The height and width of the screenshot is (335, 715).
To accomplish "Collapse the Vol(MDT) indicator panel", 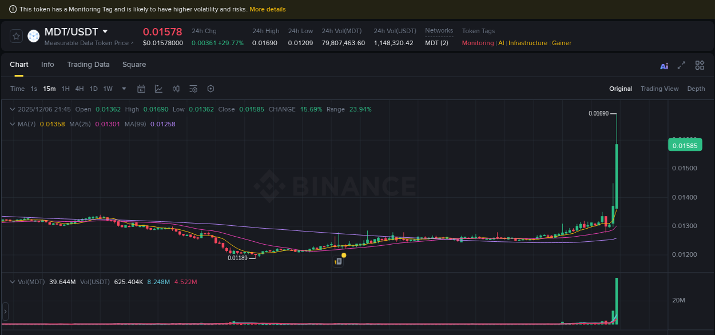I will [x=11, y=282].
